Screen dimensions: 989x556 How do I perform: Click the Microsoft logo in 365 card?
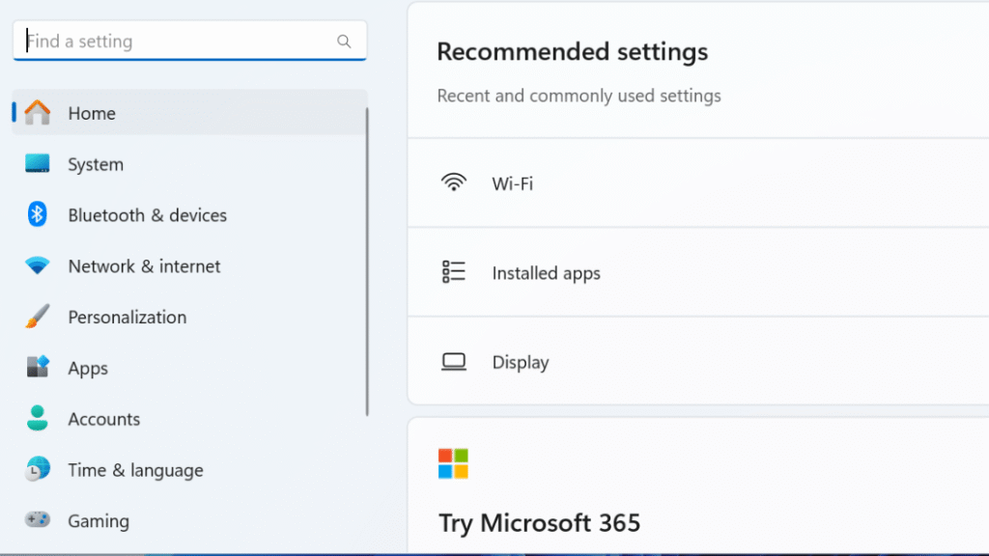[453, 463]
